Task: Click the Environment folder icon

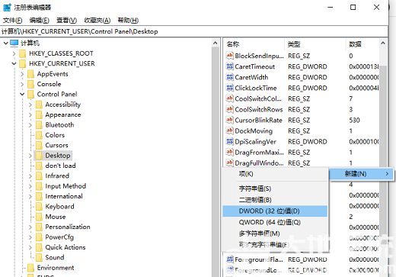Action: click(30, 268)
